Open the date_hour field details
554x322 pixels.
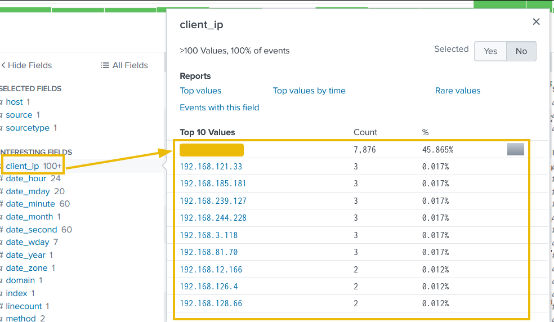point(26,178)
